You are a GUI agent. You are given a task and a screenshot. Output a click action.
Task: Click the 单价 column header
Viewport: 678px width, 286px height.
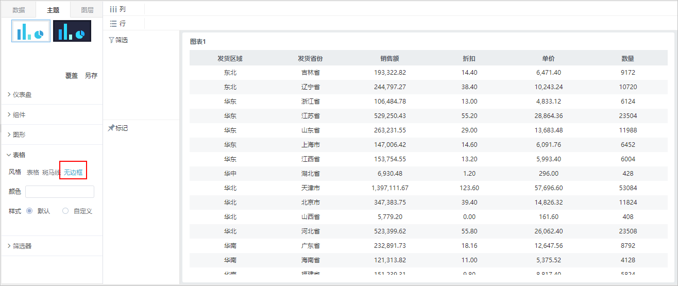(548, 59)
